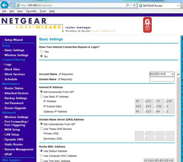Click the browser forward arrow button

point(12,5)
